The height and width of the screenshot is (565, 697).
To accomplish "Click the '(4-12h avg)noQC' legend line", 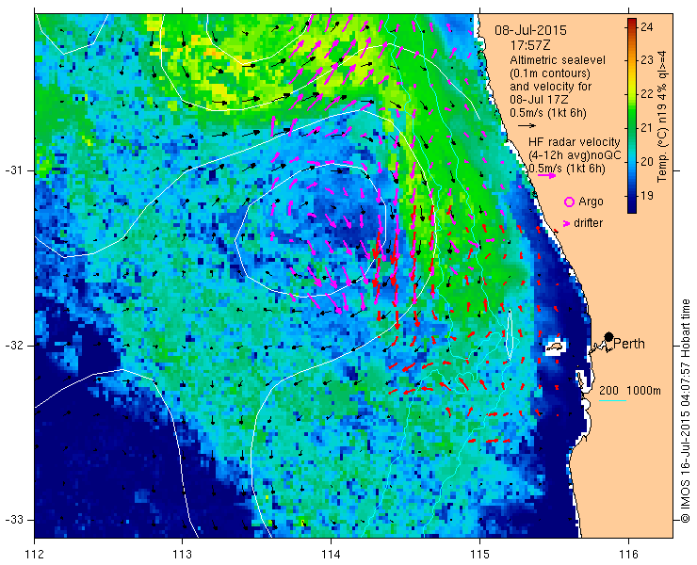I will point(575,155).
